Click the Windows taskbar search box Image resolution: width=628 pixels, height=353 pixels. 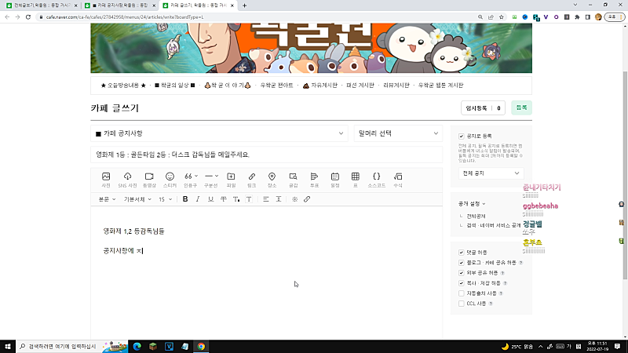tap(72, 346)
